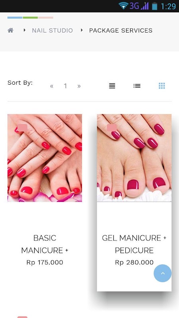Screen dimensions: 179x318
Task: Tap the blue scroll-to-top arrow button
Action: pyautogui.click(x=162, y=273)
